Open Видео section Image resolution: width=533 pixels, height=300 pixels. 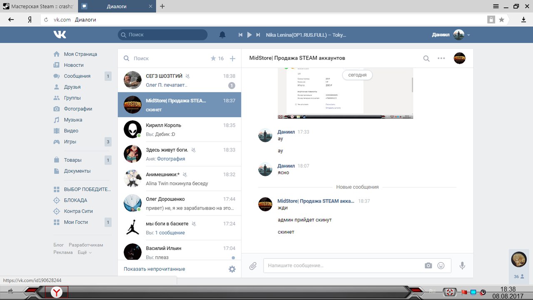point(71,131)
